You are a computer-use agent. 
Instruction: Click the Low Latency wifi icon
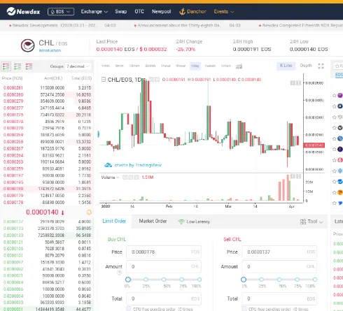[x=181, y=222]
